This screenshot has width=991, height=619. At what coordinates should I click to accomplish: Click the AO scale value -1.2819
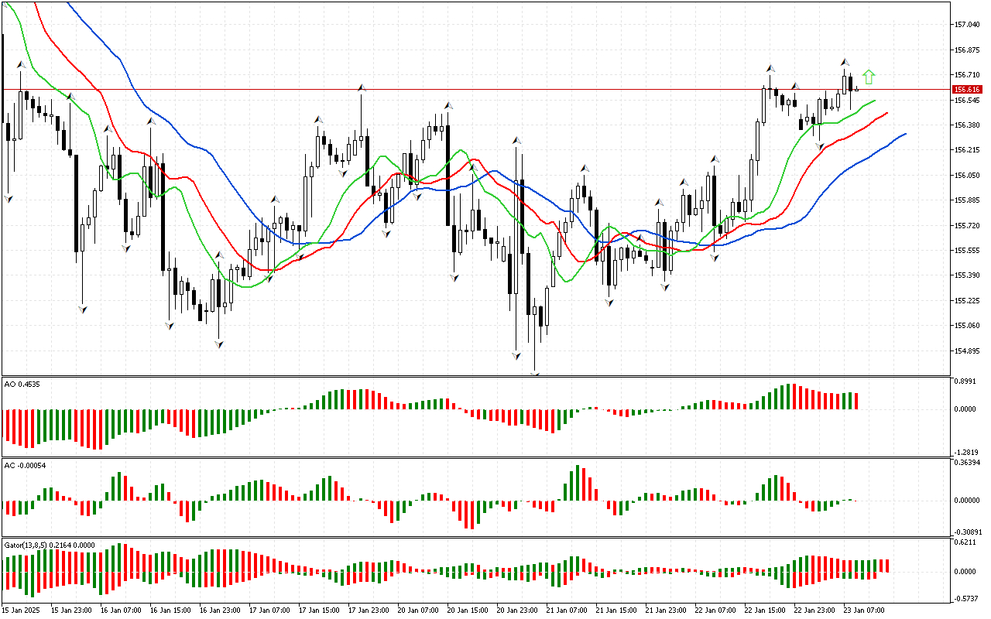967,453
